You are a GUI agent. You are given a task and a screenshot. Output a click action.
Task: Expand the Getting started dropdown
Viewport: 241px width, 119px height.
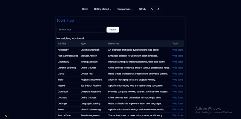(103, 9)
